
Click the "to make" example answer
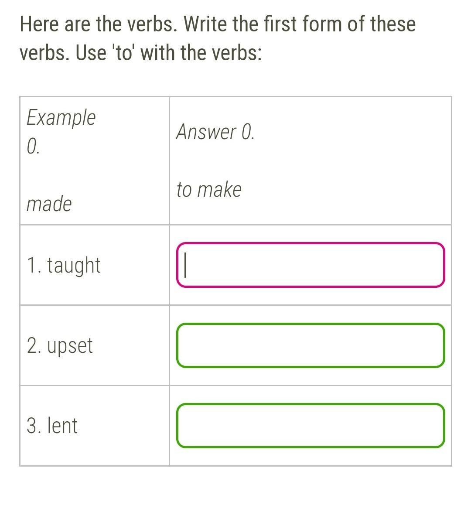tap(209, 190)
